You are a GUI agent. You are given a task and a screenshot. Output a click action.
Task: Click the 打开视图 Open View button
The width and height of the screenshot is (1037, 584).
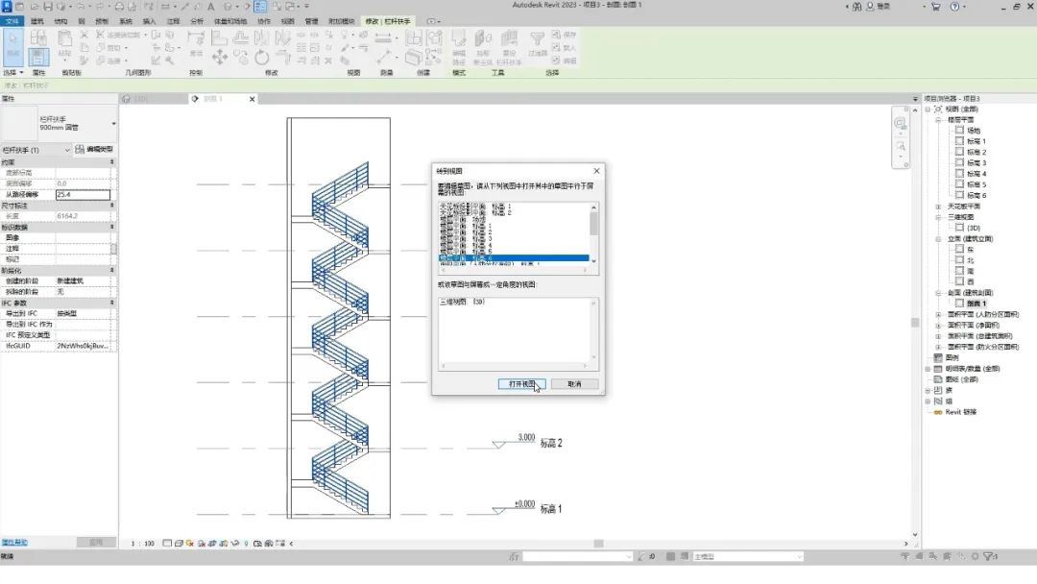(x=522, y=383)
